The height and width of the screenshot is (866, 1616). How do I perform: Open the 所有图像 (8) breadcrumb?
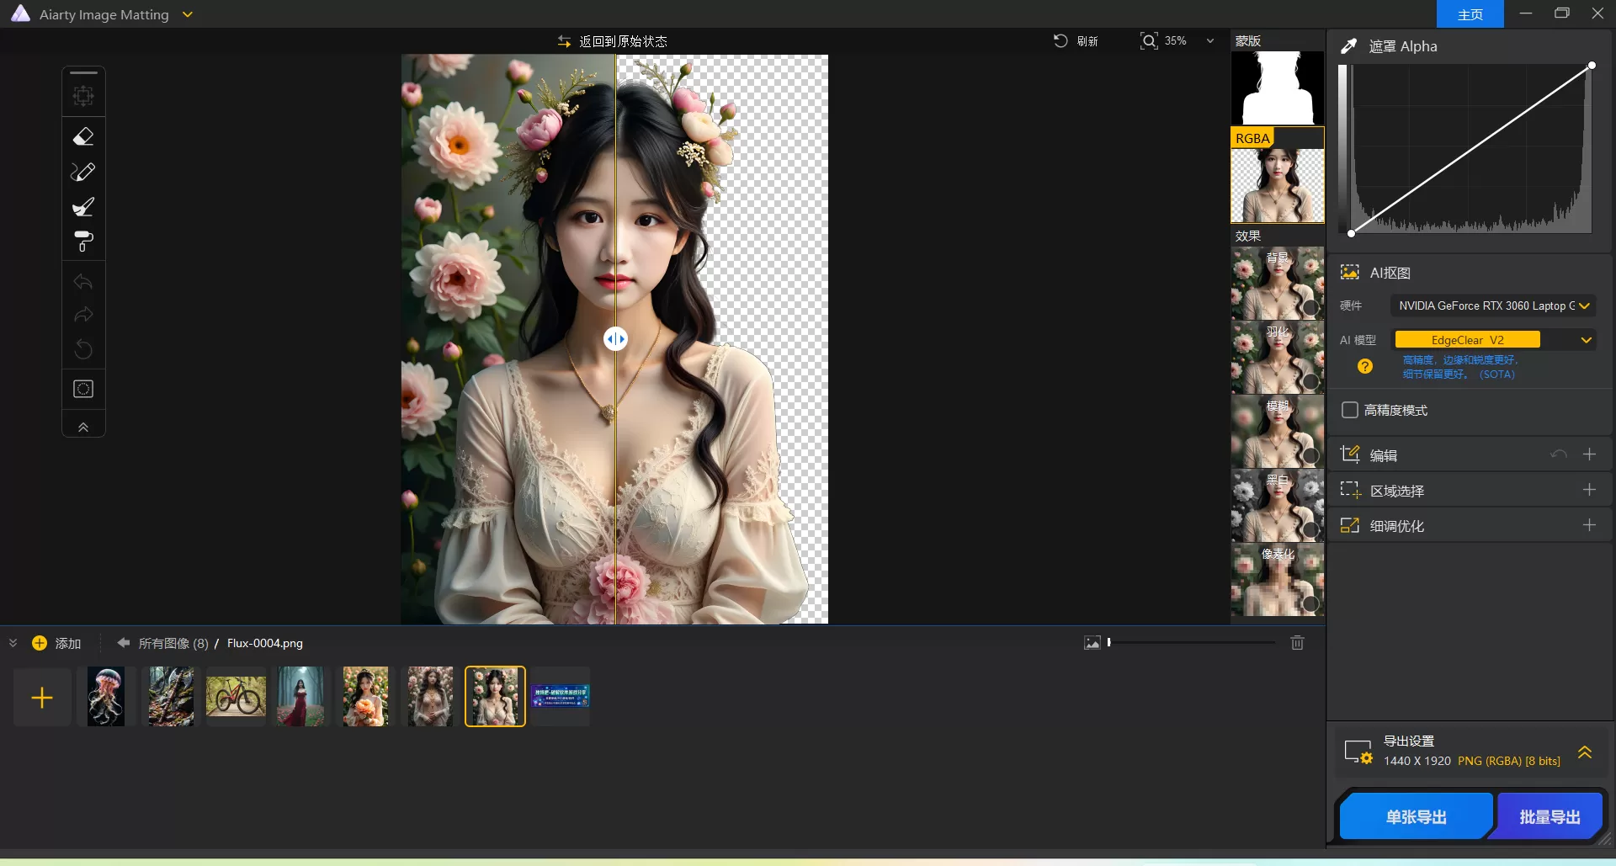click(173, 642)
